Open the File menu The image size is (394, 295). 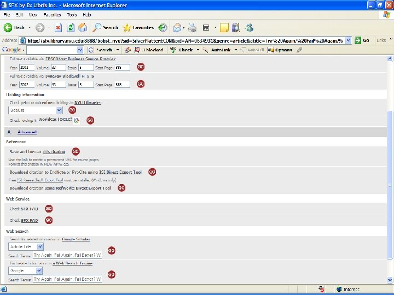7,15
